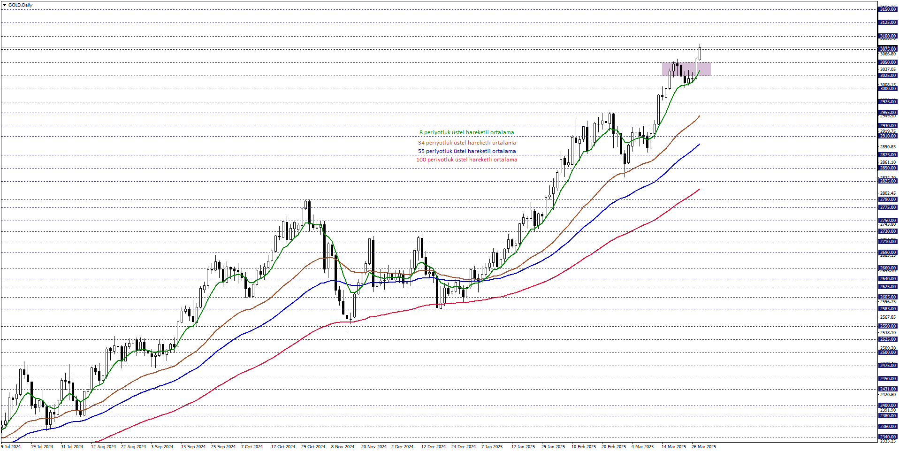Click the 2750.00 price level label

click(x=888, y=221)
